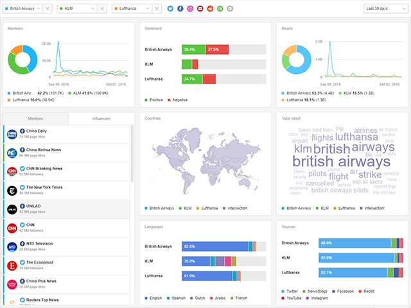Open The New York Times influencer
Viewport: 411px width, 308px height.
coord(67,191)
